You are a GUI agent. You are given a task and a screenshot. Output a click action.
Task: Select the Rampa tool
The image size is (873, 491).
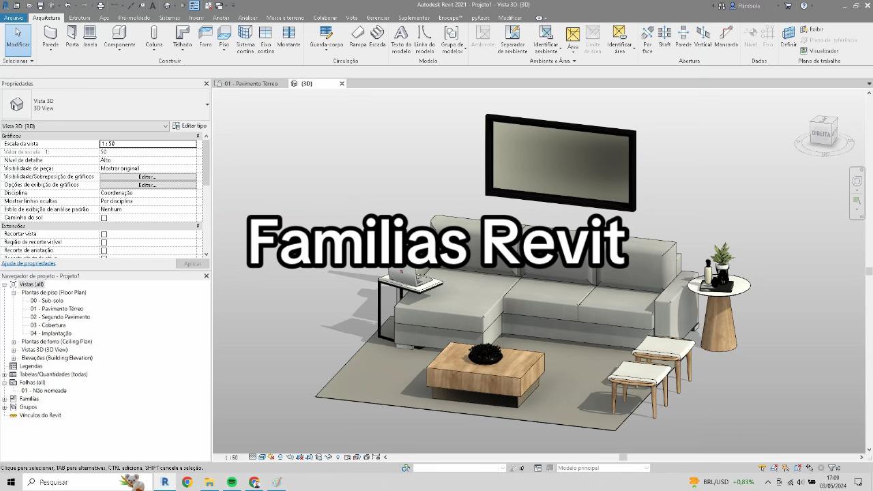pyautogui.click(x=358, y=37)
